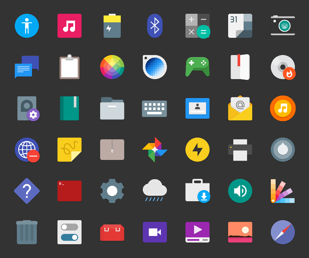This screenshot has height=258, width=309.
Task: Open the sunset image viewer icon
Action: 240,232
